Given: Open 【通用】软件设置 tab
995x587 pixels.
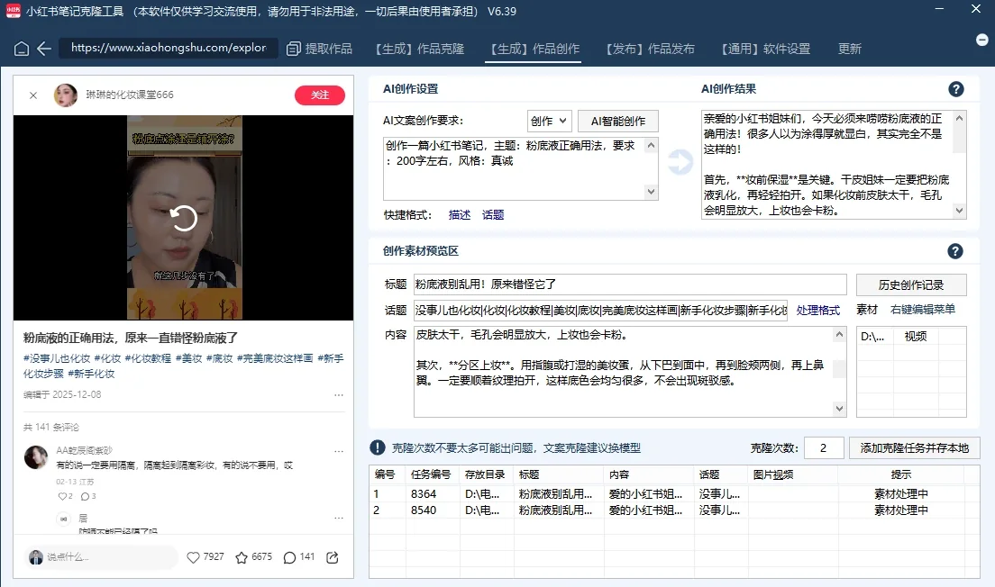Looking at the screenshot, I should 765,49.
